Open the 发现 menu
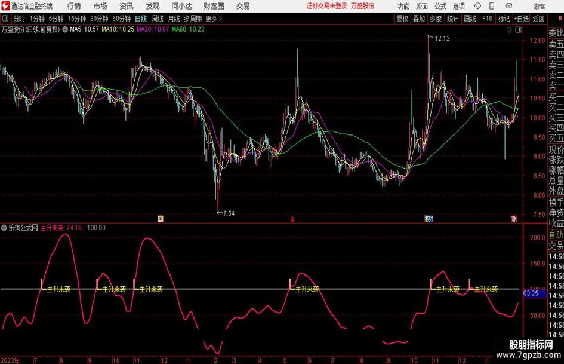 (x=153, y=6)
